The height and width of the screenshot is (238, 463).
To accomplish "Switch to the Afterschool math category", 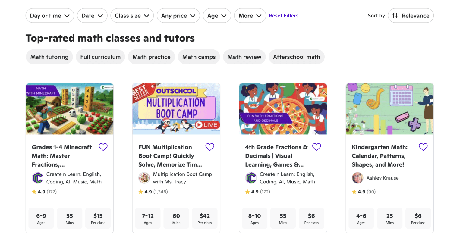I will (296, 57).
